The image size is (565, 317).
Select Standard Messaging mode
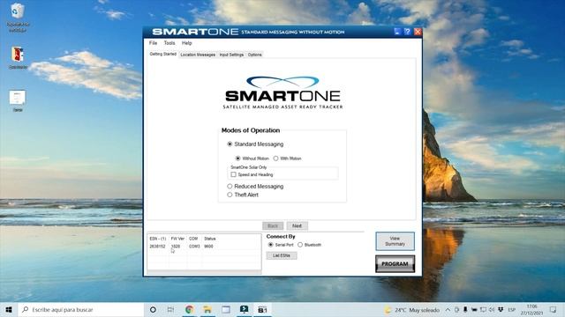[x=255, y=144]
